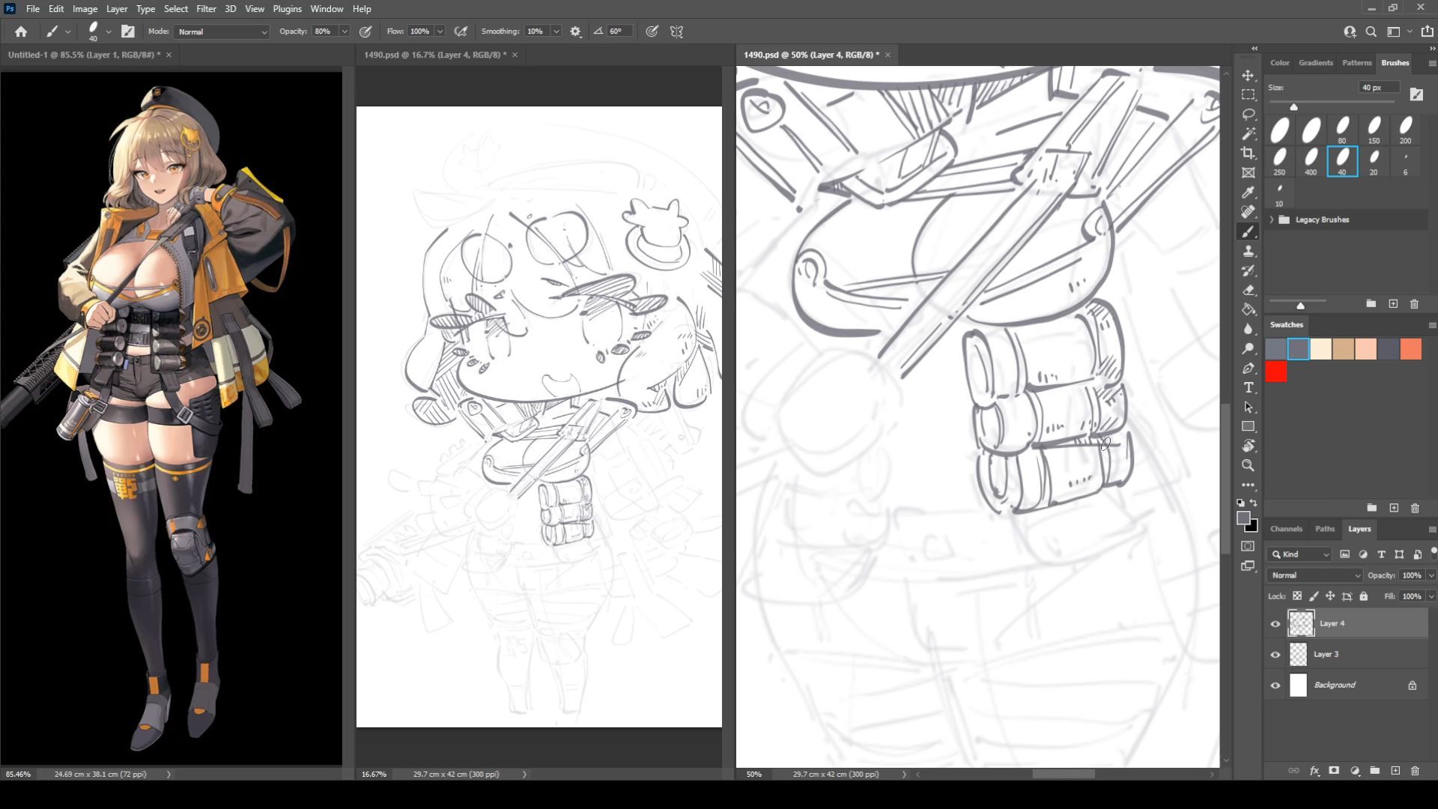This screenshot has height=809, width=1438.
Task: Select the Horizontal Type tool
Action: pyautogui.click(x=1248, y=388)
